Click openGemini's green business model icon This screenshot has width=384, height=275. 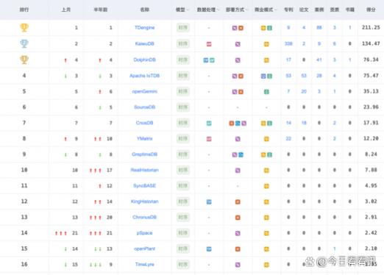click(x=266, y=92)
